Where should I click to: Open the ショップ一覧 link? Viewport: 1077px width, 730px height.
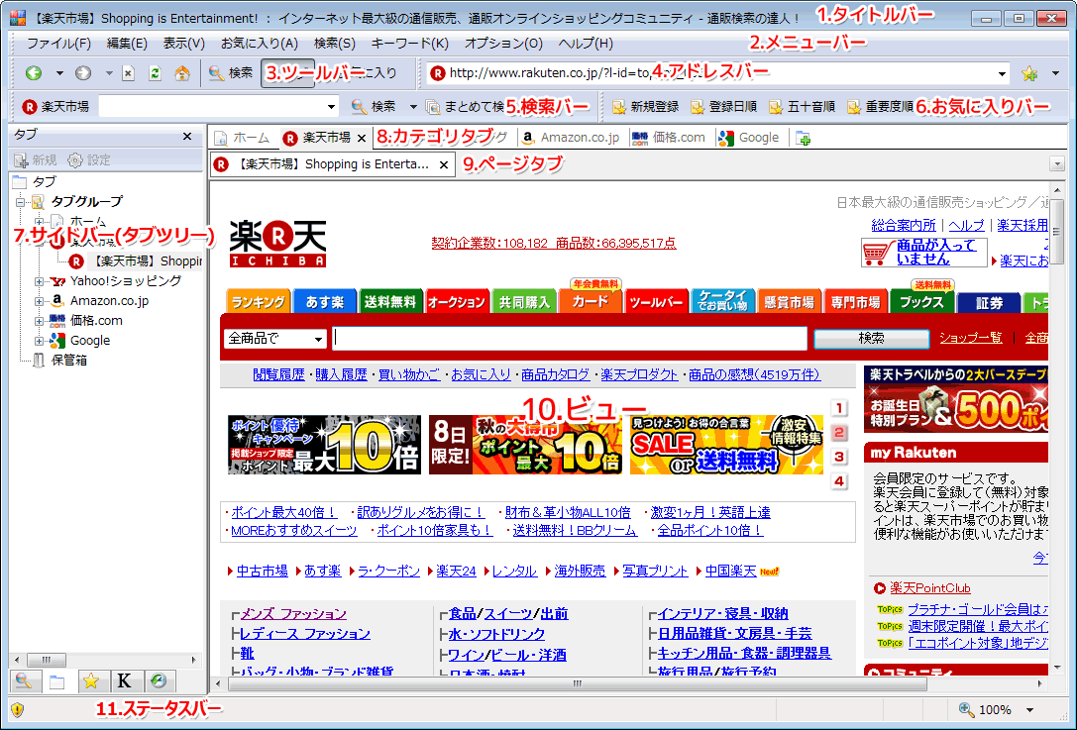pyautogui.click(x=971, y=338)
